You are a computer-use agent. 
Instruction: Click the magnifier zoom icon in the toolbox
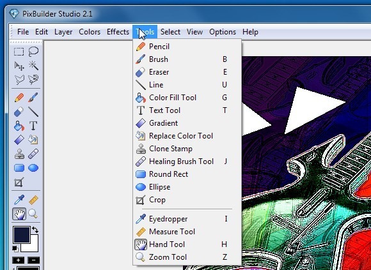coord(33,214)
